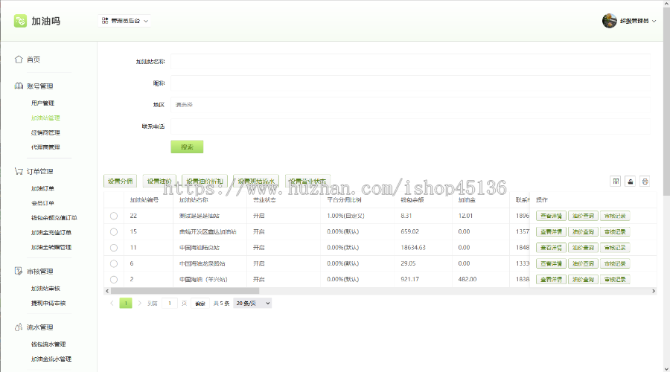Screen dimensions: 670x372
Task: Open the 管理员后台 dropdown in header
Action: [125, 21]
